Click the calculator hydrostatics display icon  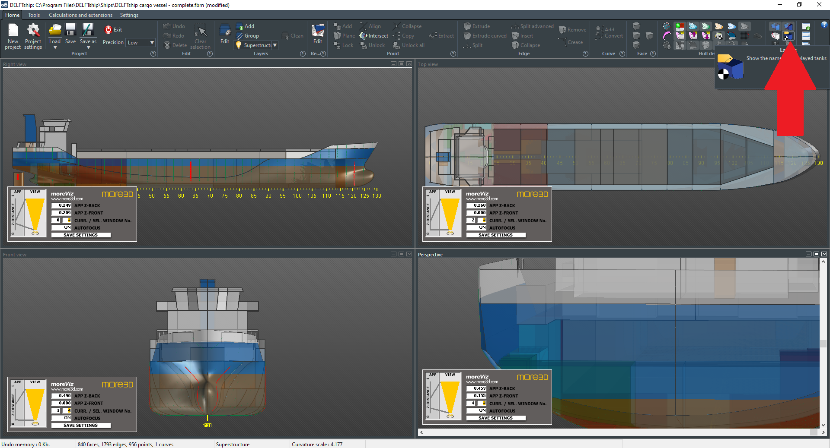point(719,35)
